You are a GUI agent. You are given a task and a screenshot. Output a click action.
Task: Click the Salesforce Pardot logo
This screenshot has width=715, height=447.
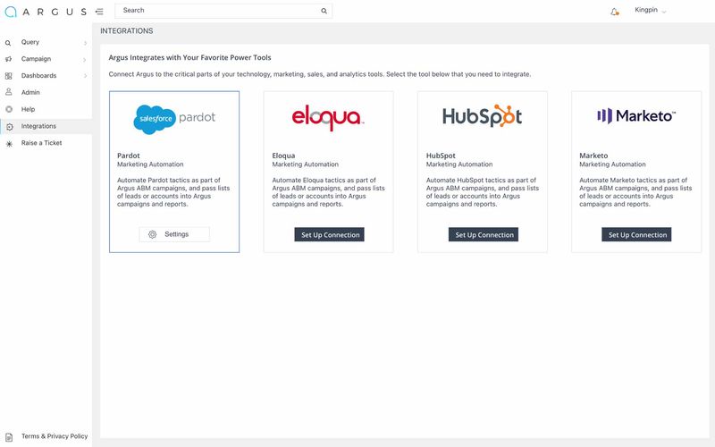coord(174,119)
